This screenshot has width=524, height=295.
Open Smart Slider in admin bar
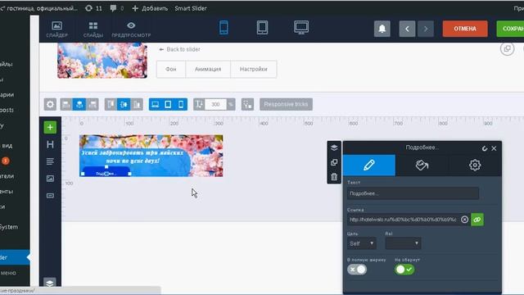(x=191, y=8)
